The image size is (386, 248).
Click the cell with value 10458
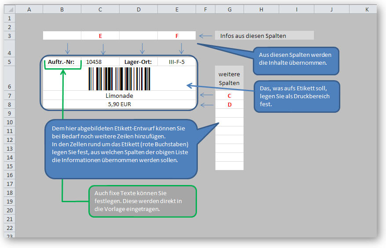[100, 62]
